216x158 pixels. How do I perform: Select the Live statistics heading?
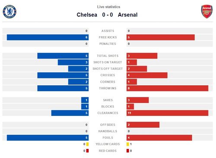(108, 7)
